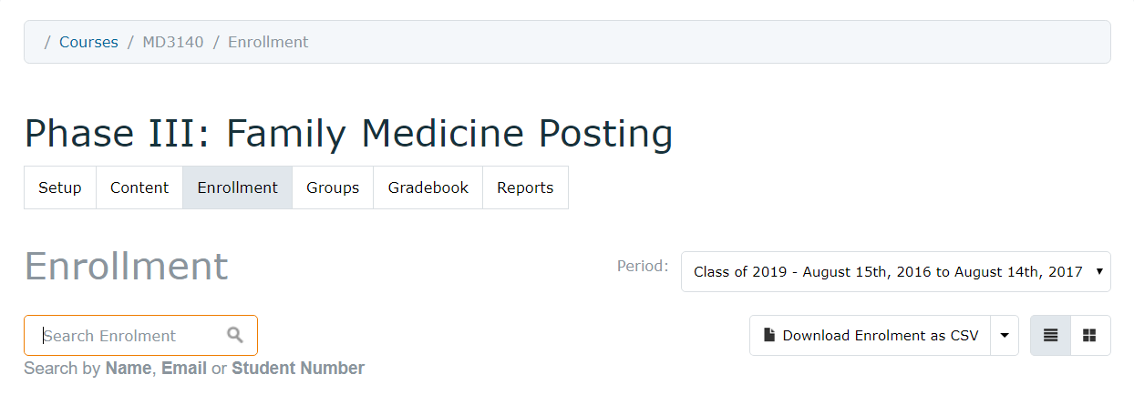The width and height of the screenshot is (1134, 405).
Task: Click the Period label text
Action: click(x=643, y=266)
